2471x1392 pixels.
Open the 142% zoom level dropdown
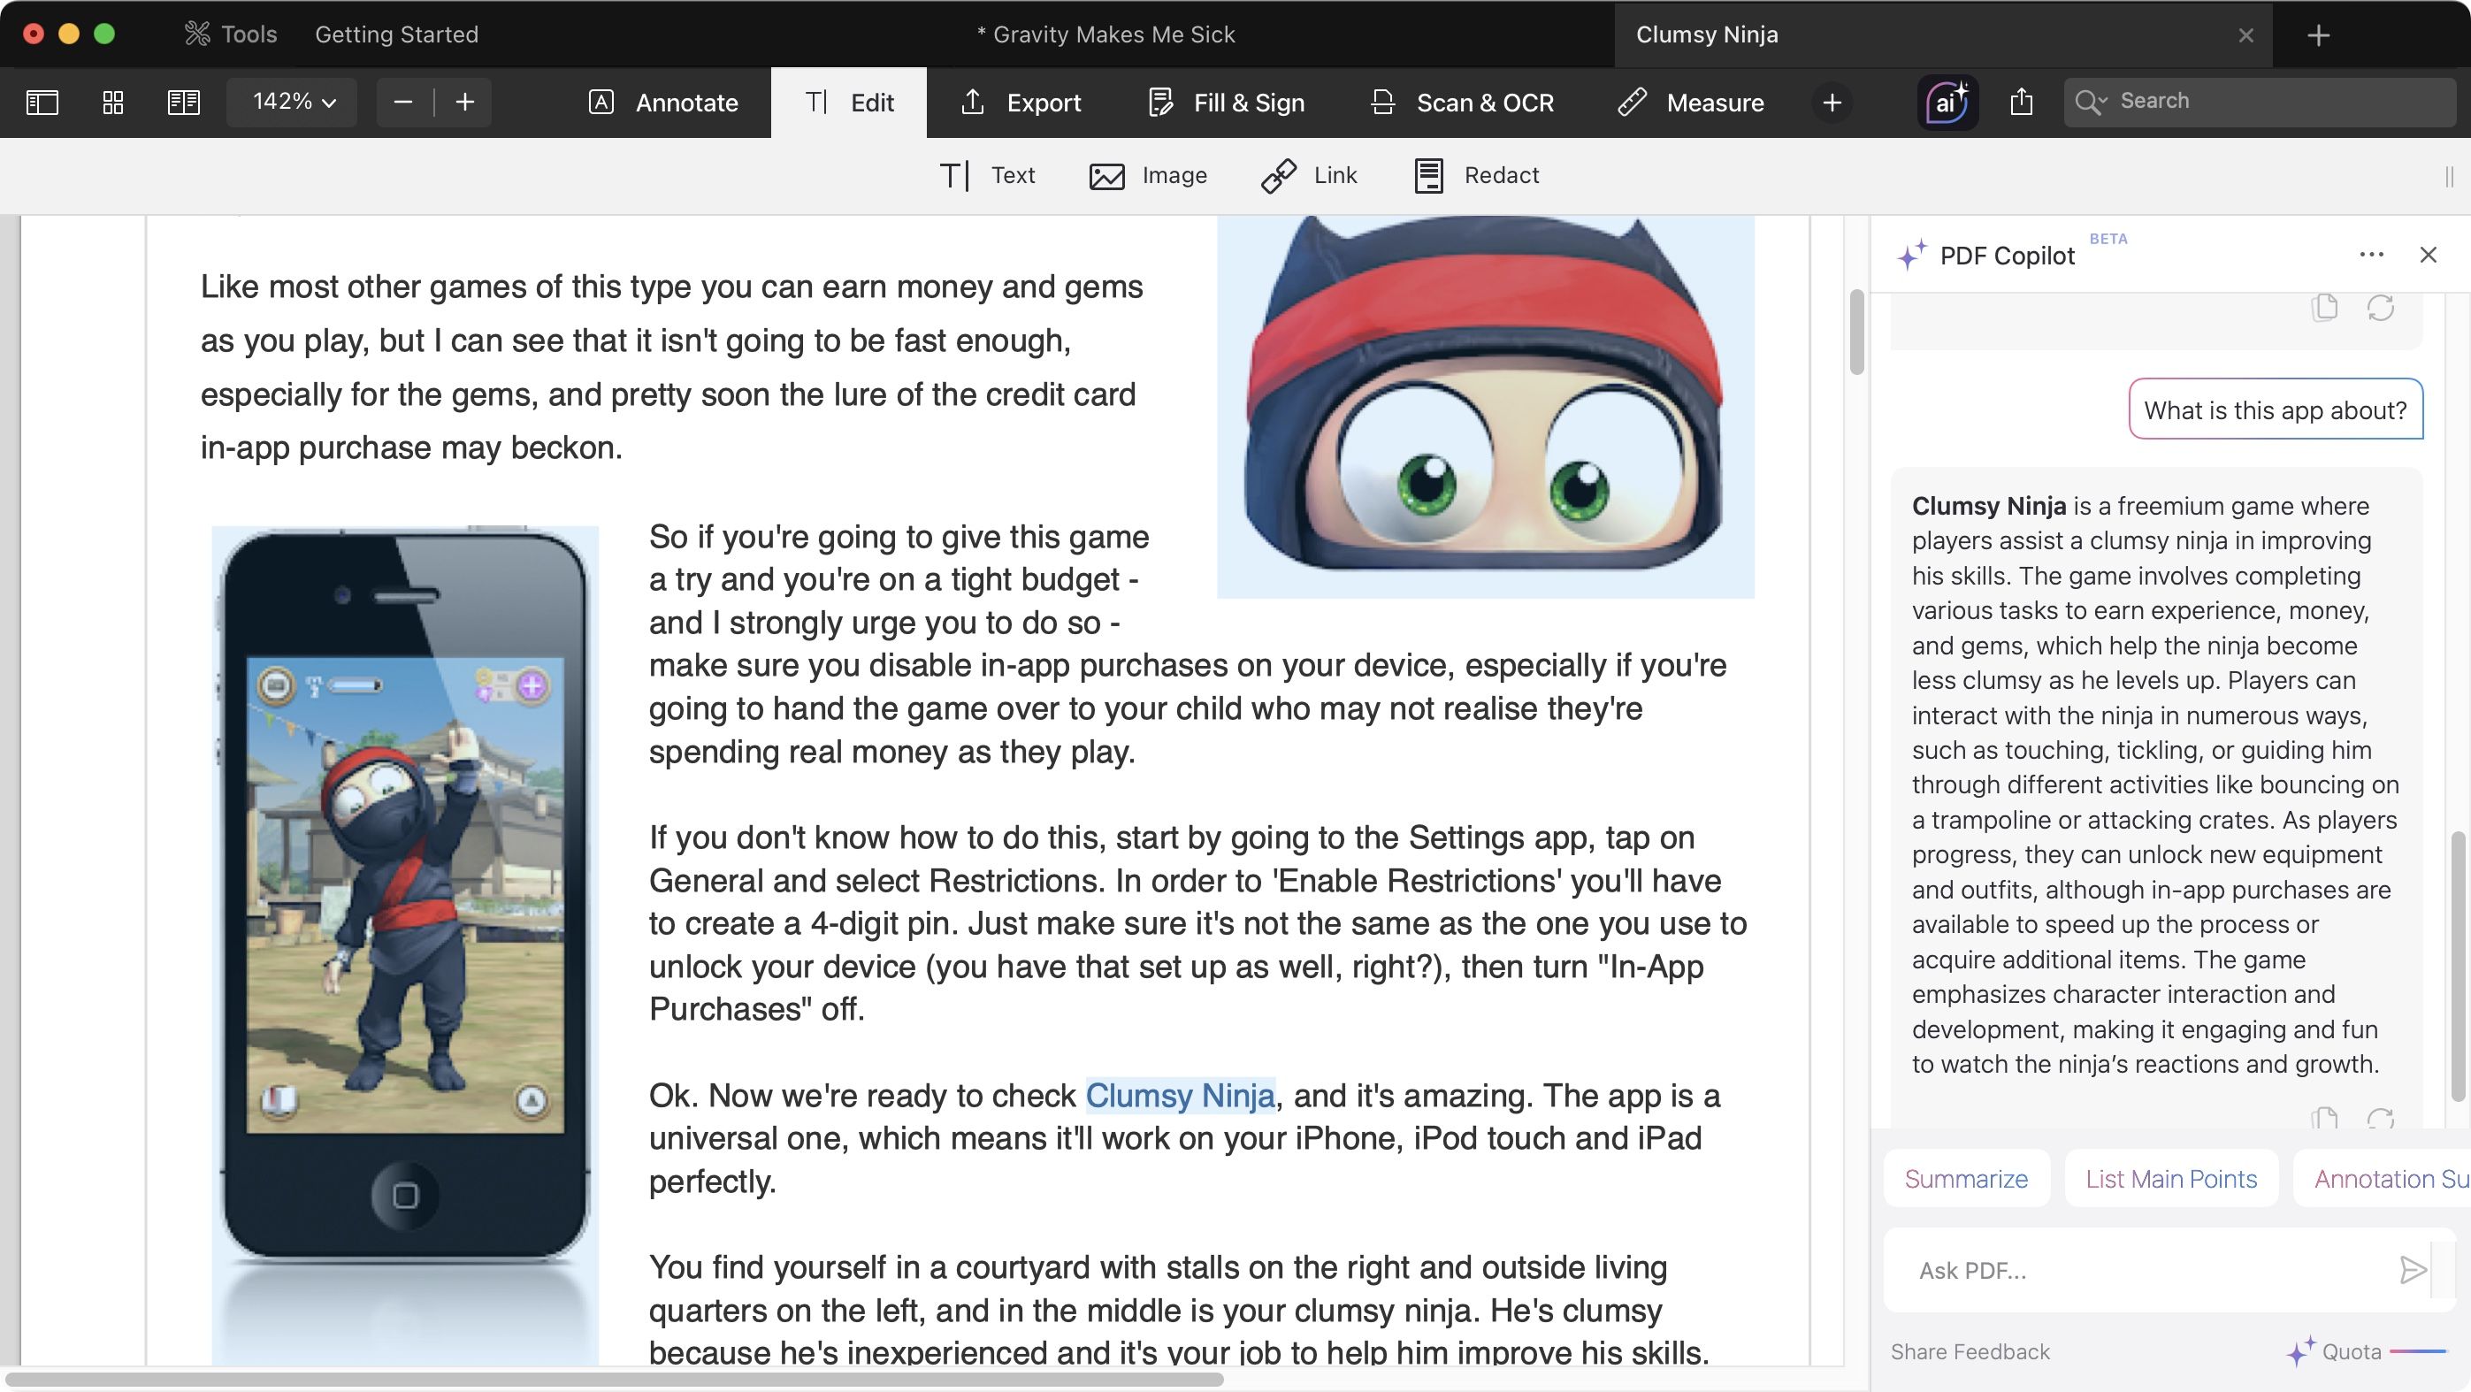(291, 101)
